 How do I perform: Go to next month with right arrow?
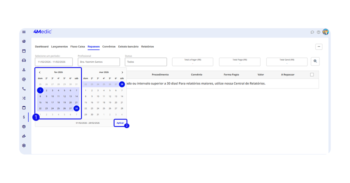click(x=122, y=72)
